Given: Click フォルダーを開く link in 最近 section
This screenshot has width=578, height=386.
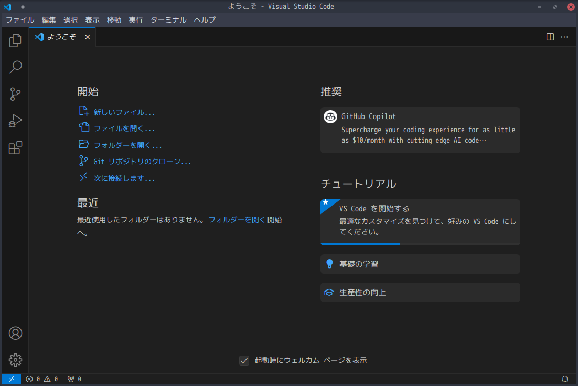Looking at the screenshot, I should pyautogui.click(x=237, y=220).
